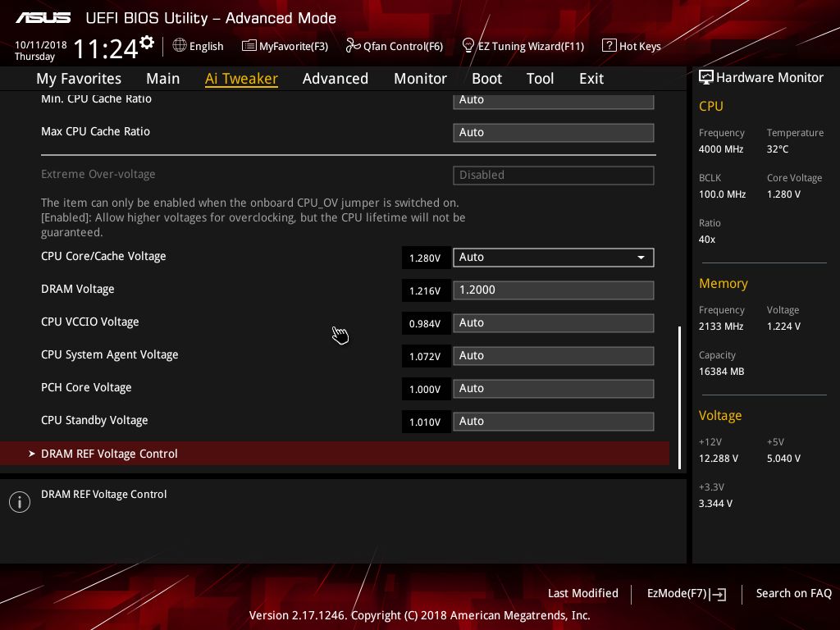840x630 pixels.
Task: Select the PCH Core Voltage label
Action: (86, 387)
